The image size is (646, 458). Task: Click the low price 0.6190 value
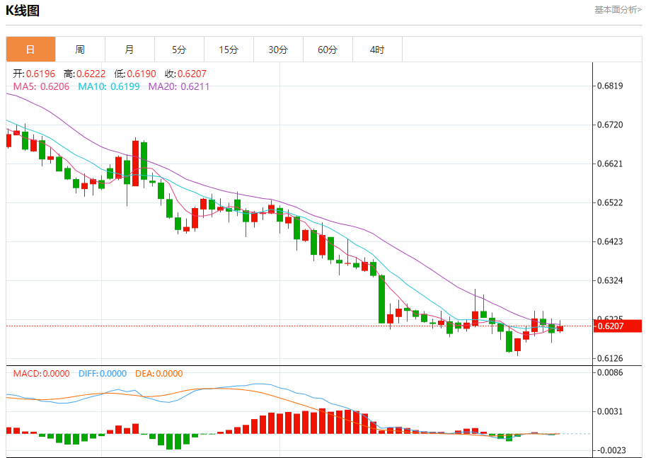pyautogui.click(x=142, y=74)
